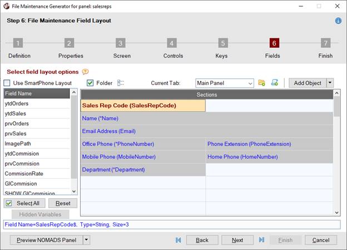Click the add folder tab icon
Screen dimensions: 347x250
coord(261,83)
